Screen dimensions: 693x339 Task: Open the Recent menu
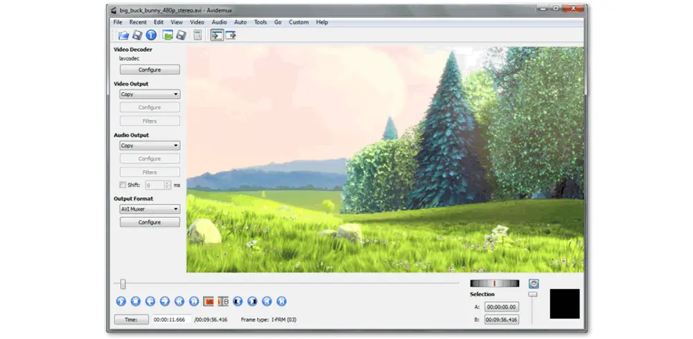138,22
